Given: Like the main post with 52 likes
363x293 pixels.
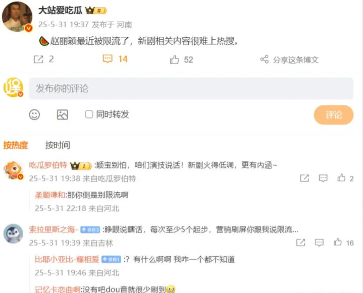Looking at the screenshot, I should click(x=174, y=60).
